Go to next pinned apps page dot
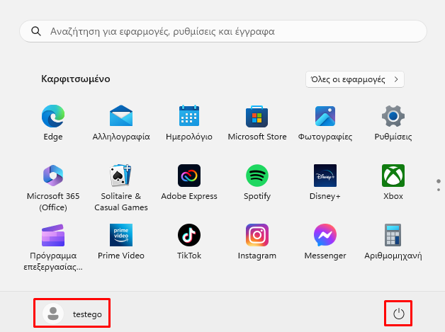 tap(439, 190)
